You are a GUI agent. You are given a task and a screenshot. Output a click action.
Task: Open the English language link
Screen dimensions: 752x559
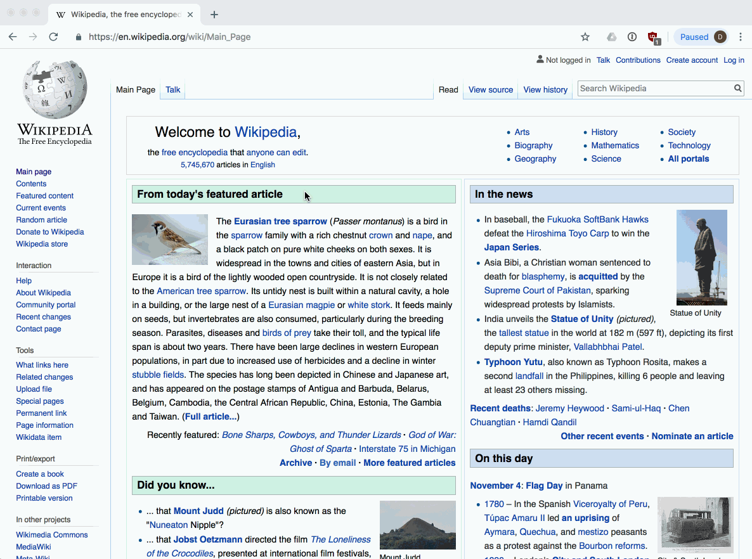click(263, 164)
